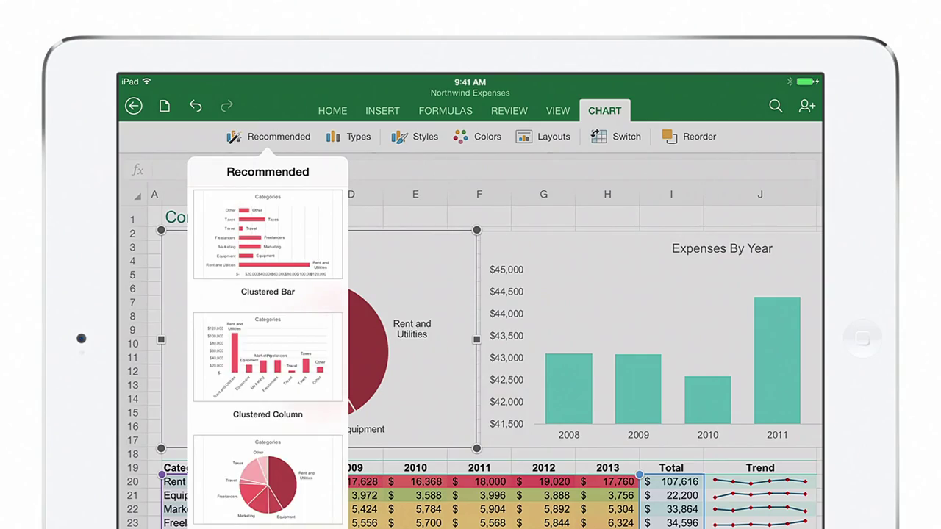Open chart Layouts options
Viewport: 941px width, 529px height.
pos(543,137)
